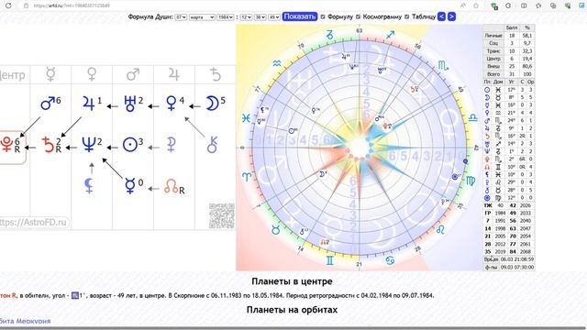
Task: Click the Показать button
Action: coord(300,16)
